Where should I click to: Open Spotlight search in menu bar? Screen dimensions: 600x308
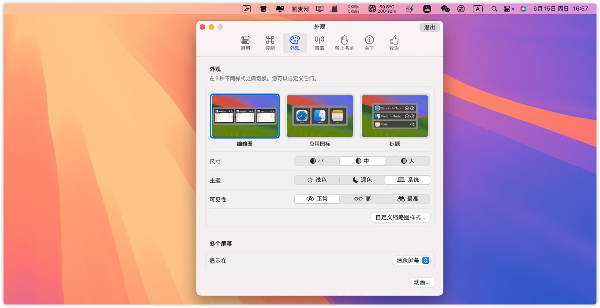coord(494,8)
